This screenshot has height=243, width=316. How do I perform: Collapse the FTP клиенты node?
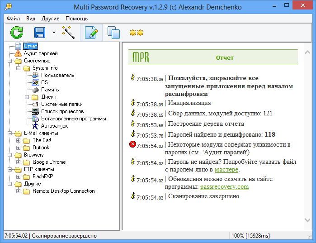(x=9, y=169)
